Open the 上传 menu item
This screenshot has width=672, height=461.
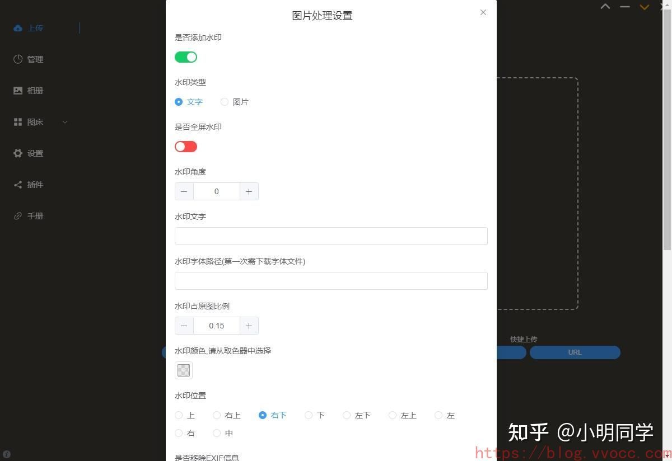(x=35, y=28)
